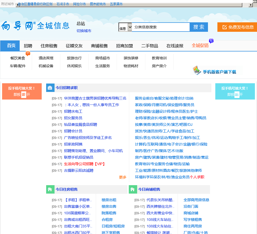Switch to the 招聘 navigation tab
257x234 pixels.
pos(28,46)
